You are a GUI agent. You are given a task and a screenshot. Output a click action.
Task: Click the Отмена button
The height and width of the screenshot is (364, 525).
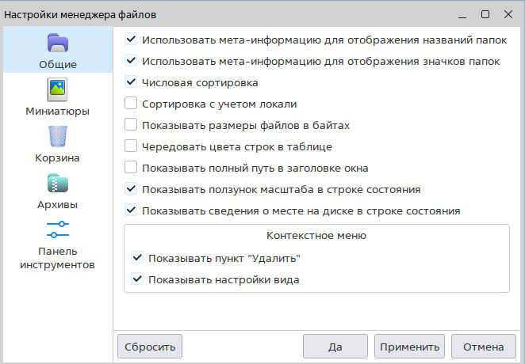click(x=484, y=347)
